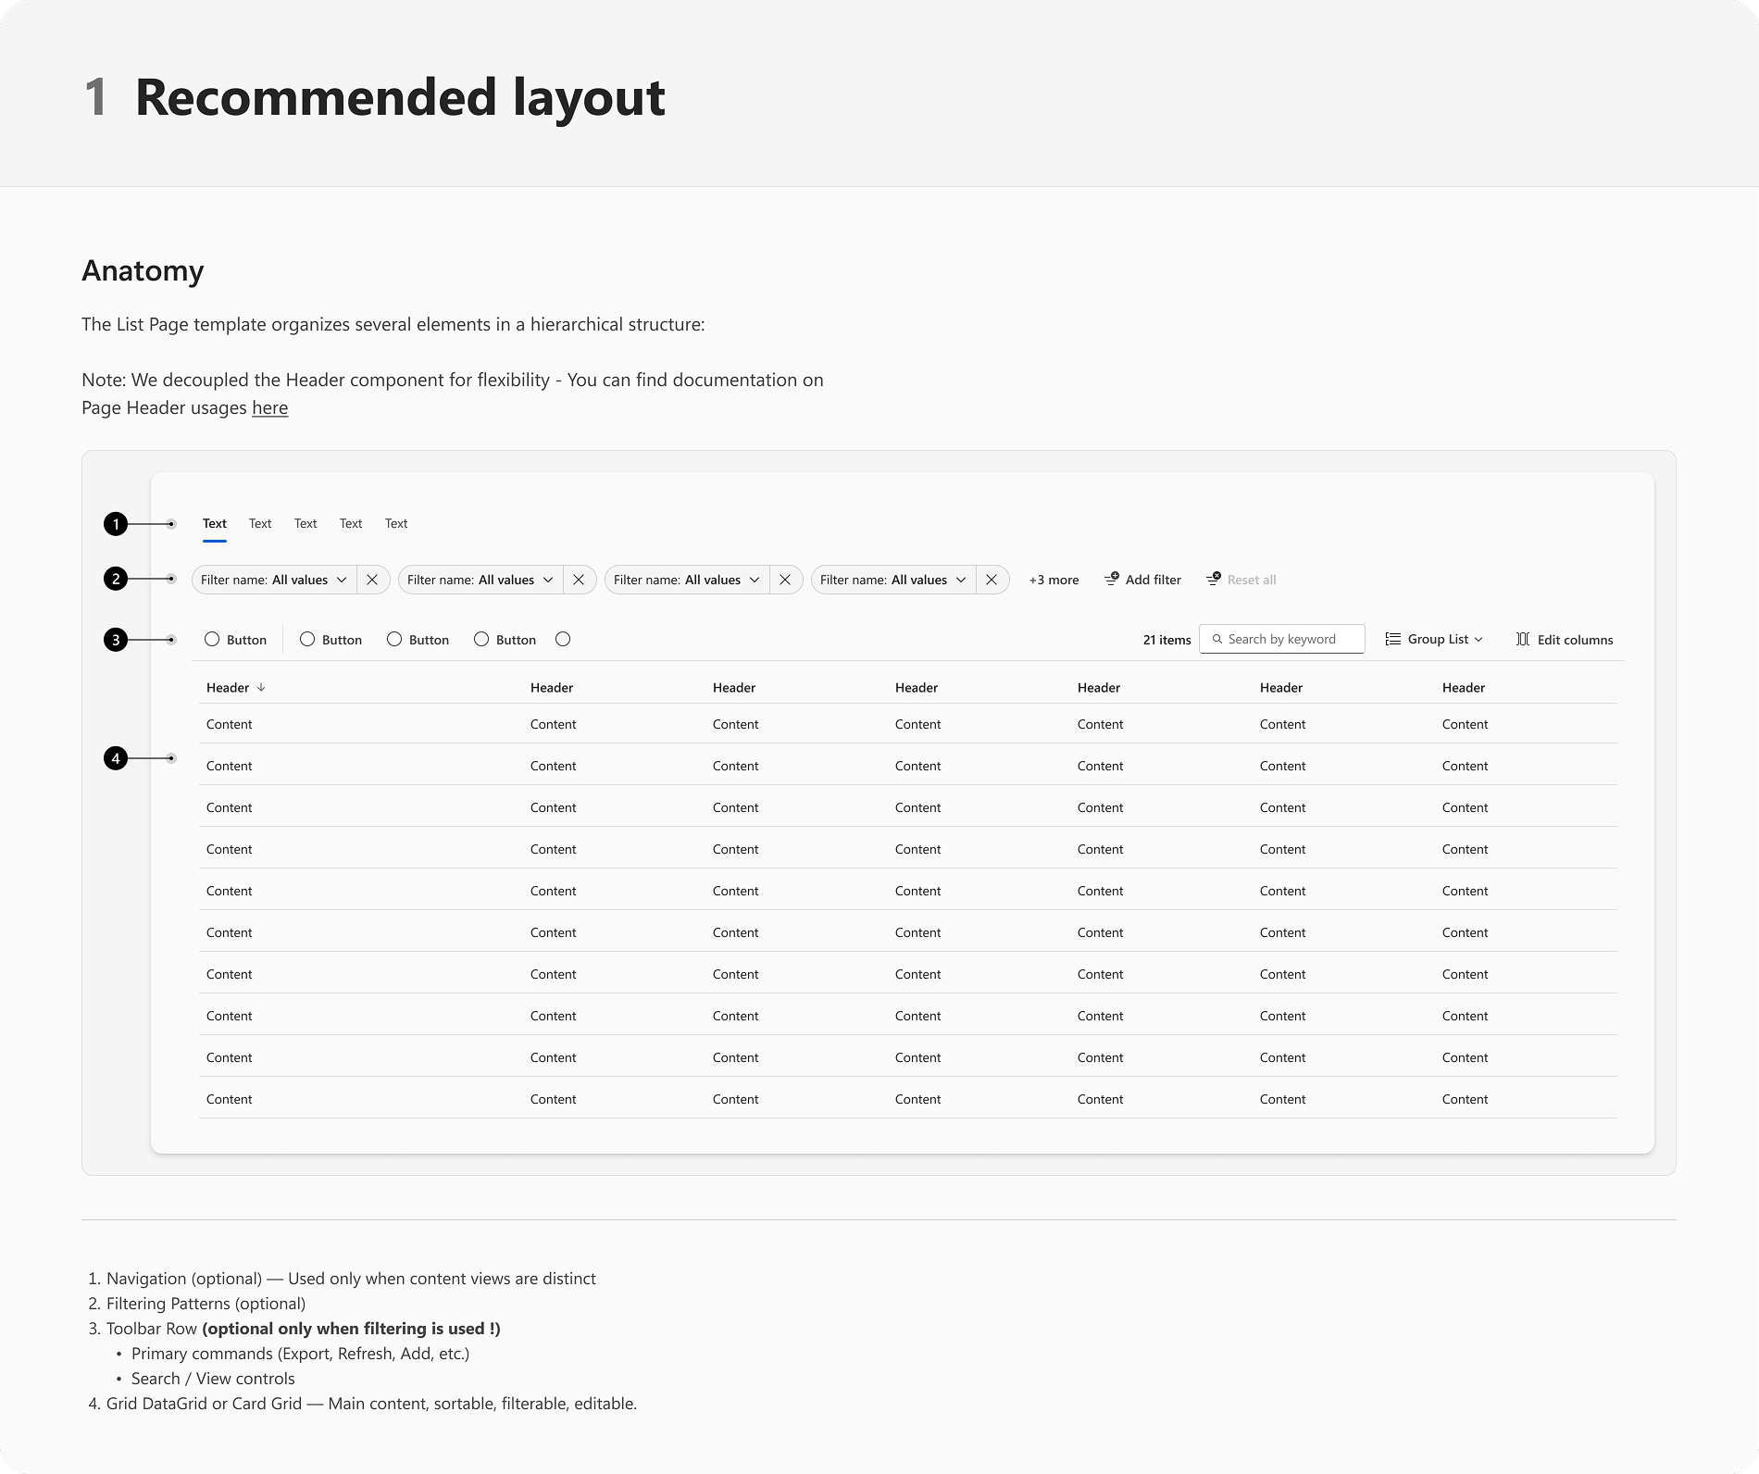Screen dimensions: 1759x1474
Task: Click the Anatomy heading
Action: click(143, 270)
